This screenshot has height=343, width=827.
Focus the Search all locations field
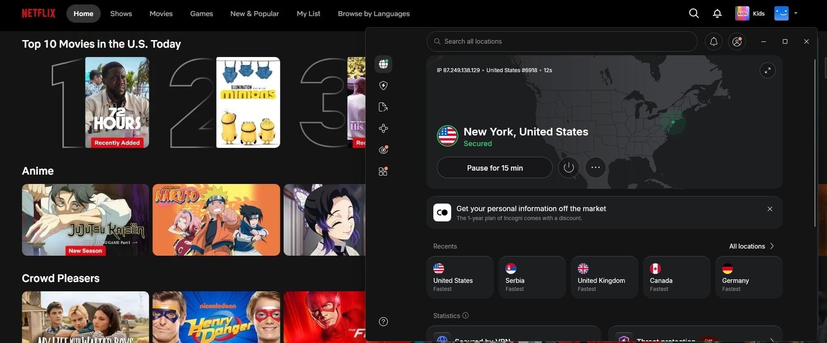(x=562, y=41)
